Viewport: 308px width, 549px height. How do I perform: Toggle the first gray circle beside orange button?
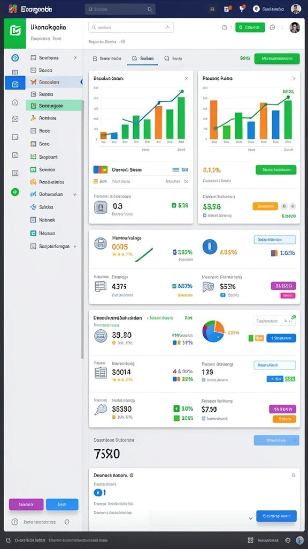284,206
